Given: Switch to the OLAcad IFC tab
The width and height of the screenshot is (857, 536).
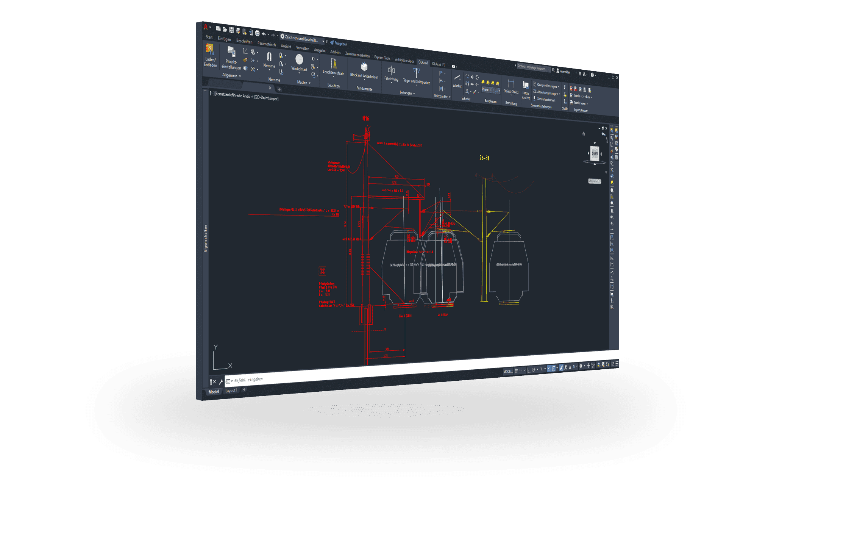Looking at the screenshot, I should (439, 64).
